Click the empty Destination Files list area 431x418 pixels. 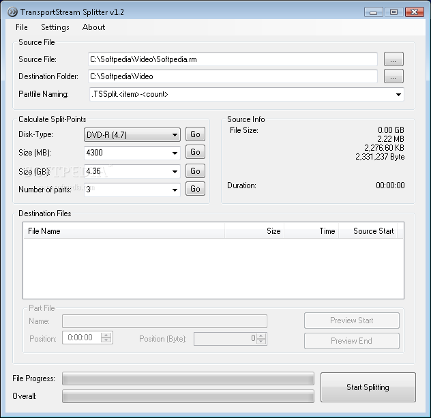tap(213, 269)
